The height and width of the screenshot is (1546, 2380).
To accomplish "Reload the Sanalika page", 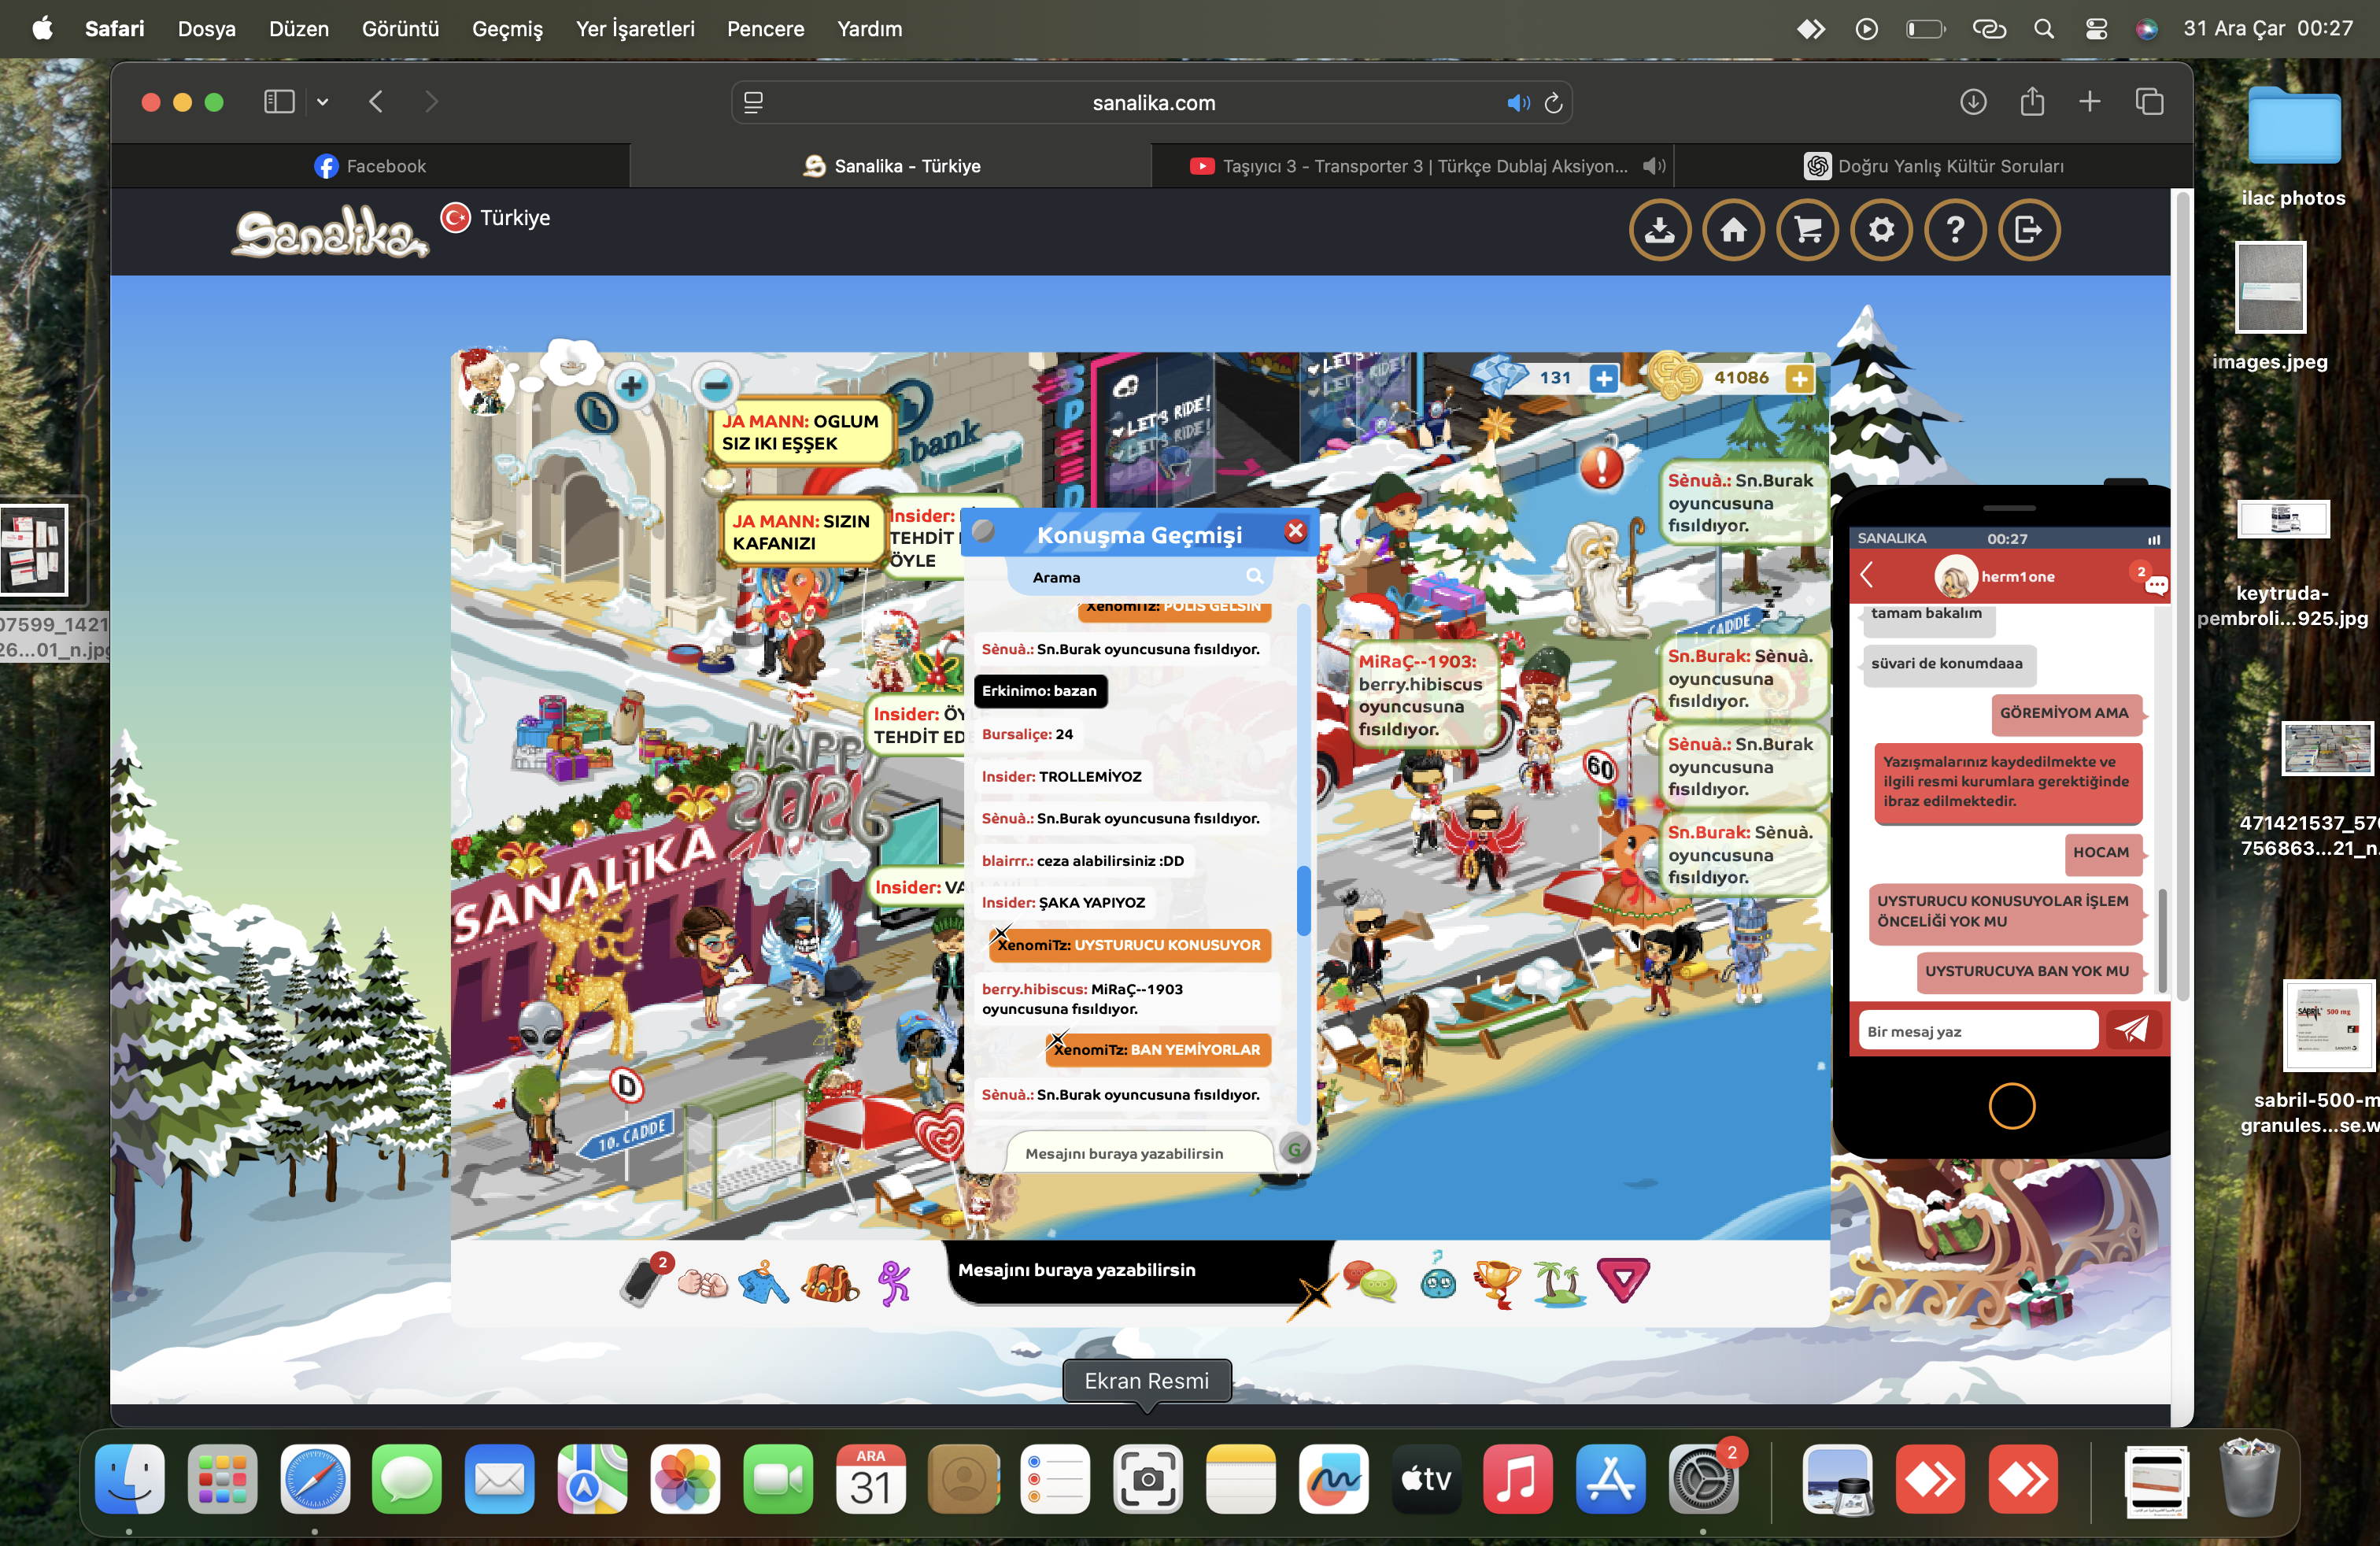I will tap(1553, 103).
